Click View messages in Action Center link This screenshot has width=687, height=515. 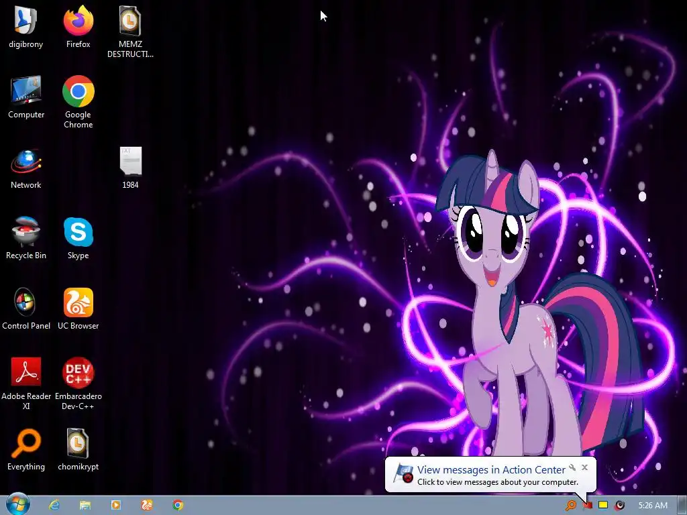coord(491,469)
